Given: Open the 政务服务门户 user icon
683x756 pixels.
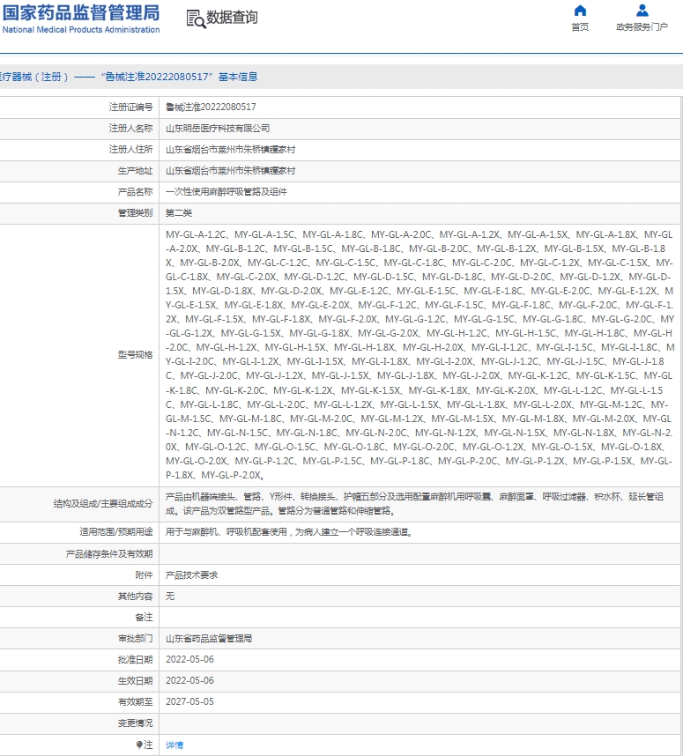Looking at the screenshot, I should (642, 11).
